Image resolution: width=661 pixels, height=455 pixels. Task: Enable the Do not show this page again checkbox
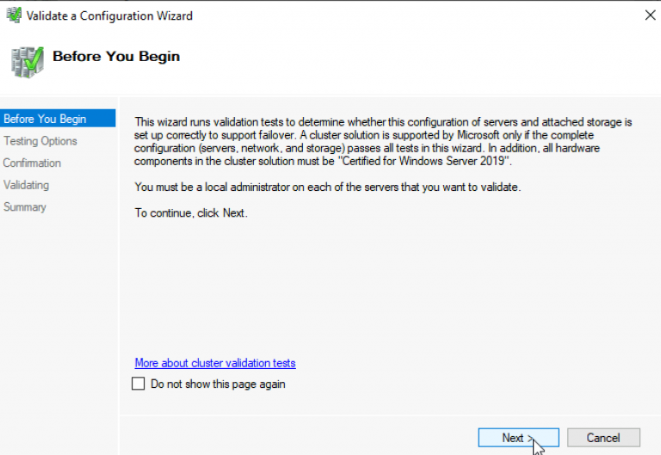coord(139,384)
